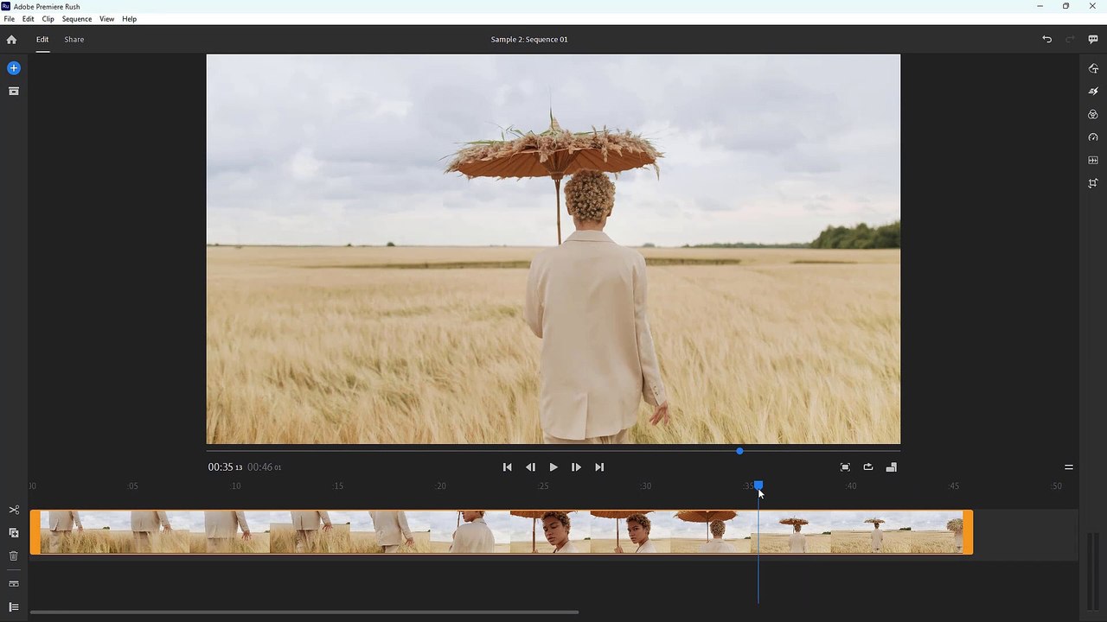Click the timeline playhead handle
Viewport: 1107px width, 622px height.
[x=758, y=486]
